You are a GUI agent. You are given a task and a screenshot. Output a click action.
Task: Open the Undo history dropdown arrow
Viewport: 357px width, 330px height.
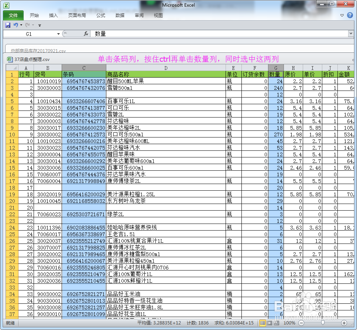[x=21, y=25]
